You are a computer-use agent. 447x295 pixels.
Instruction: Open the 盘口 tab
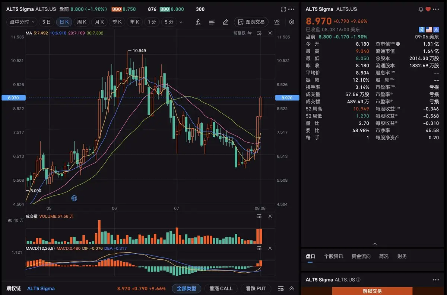[x=310, y=256]
